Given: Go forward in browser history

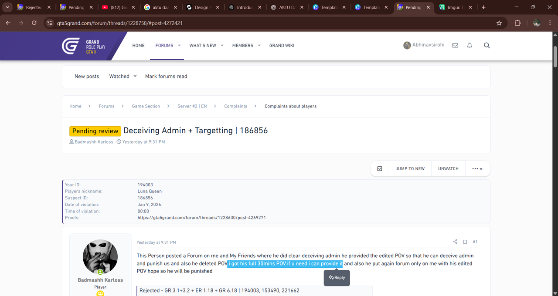Looking at the screenshot, I should tap(21, 23).
